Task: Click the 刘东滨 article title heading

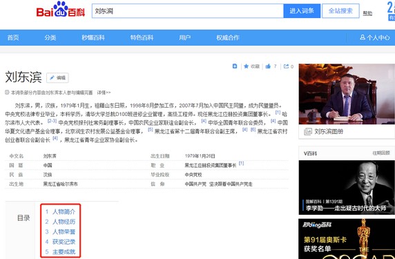Action: tap(23, 77)
